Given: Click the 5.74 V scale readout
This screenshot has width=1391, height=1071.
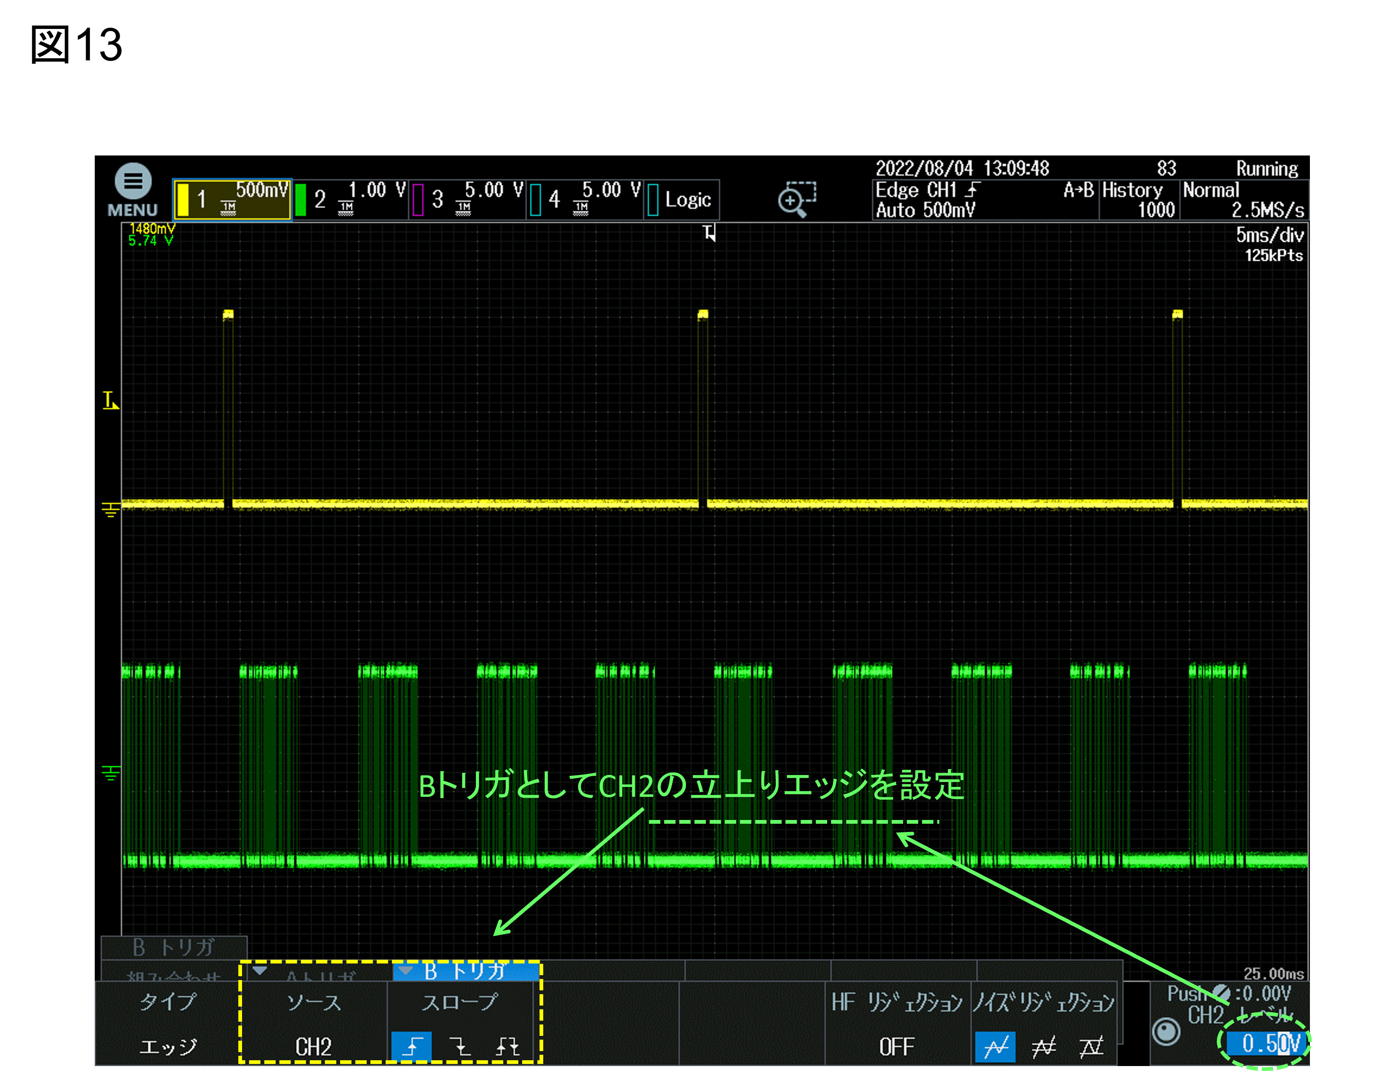Looking at the screenshot, I should 150,240.
